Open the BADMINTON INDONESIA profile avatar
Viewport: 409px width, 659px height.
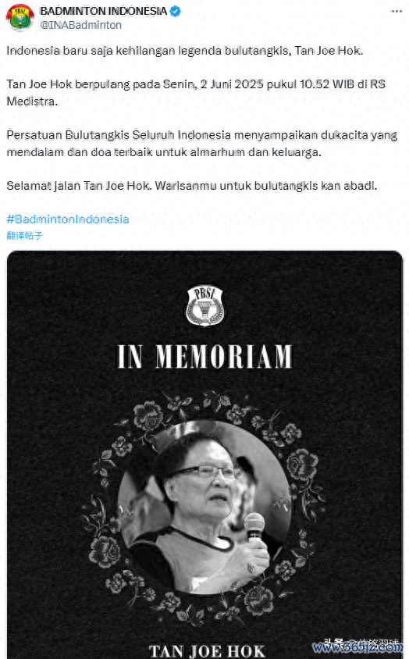click(x=20, y=18)
